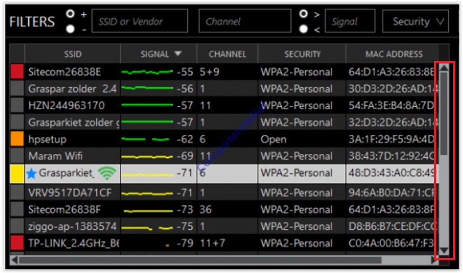Screen dimensions: 463x273
Task: Select the TP-LINK_2.4GHz network row
Action: click(x=224, y=243)
